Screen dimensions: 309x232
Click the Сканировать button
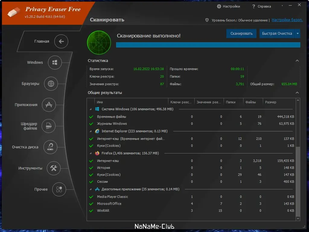[x=241, y=34]
